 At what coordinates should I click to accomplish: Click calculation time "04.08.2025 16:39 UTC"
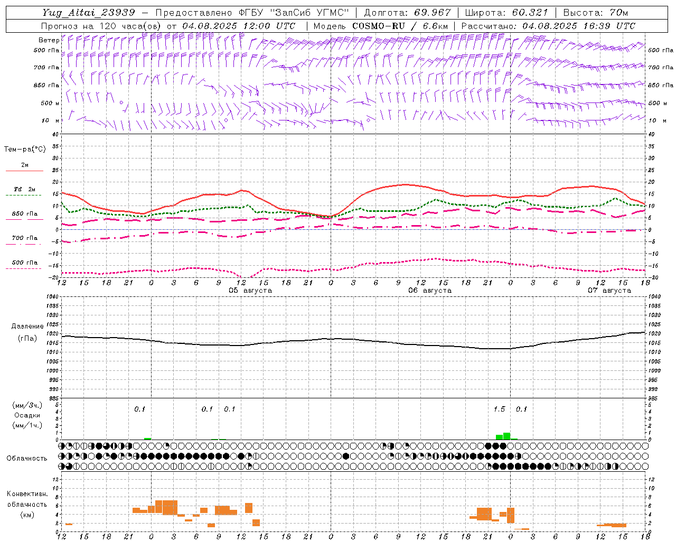tap(579, 26)
